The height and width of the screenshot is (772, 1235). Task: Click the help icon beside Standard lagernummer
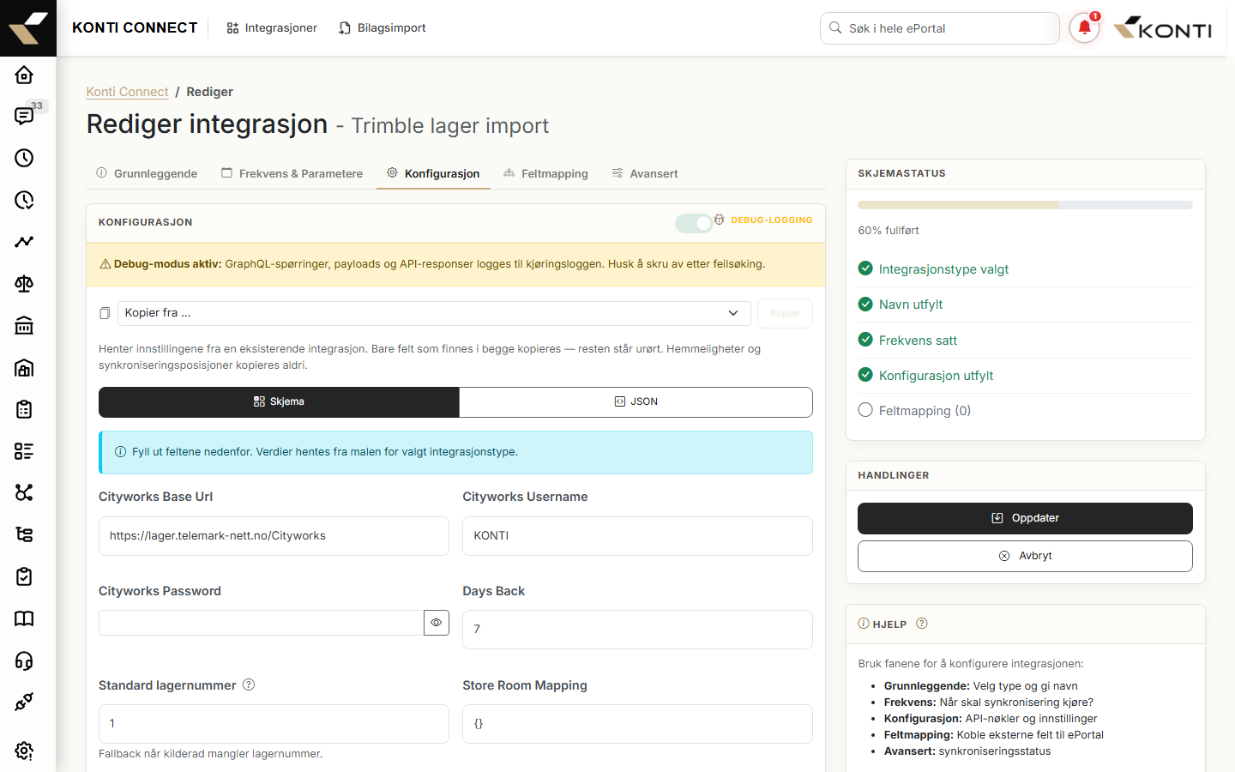(249, 685)
